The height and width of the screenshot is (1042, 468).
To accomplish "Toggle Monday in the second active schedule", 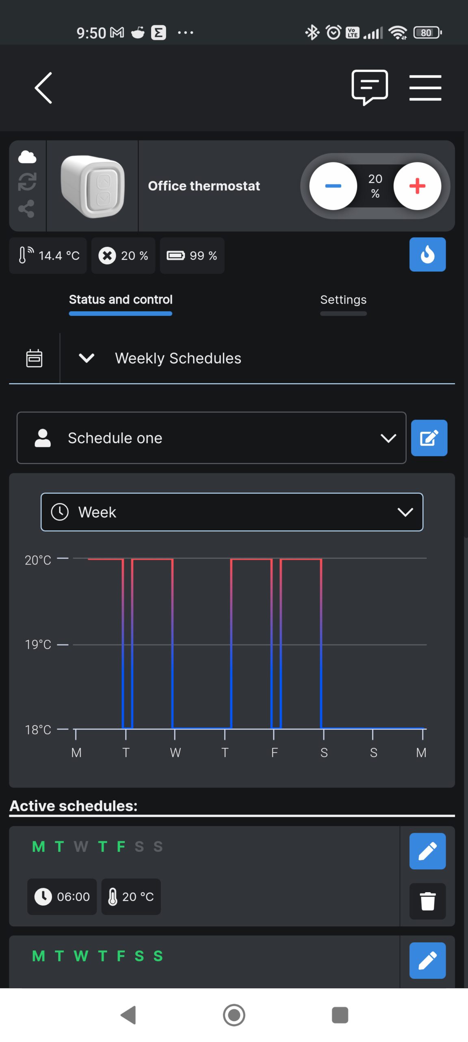I will 39,956.
